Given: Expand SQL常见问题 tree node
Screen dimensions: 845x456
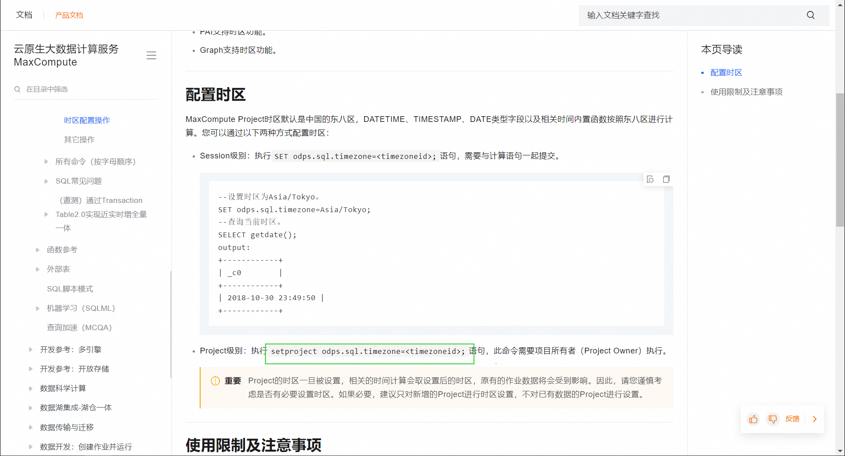Looking at the screenshot, I should (x=46, y=181).
